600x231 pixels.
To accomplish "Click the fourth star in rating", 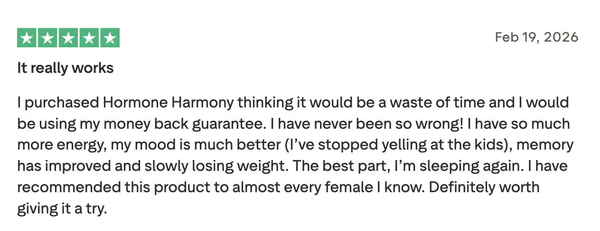I will 89,38.
